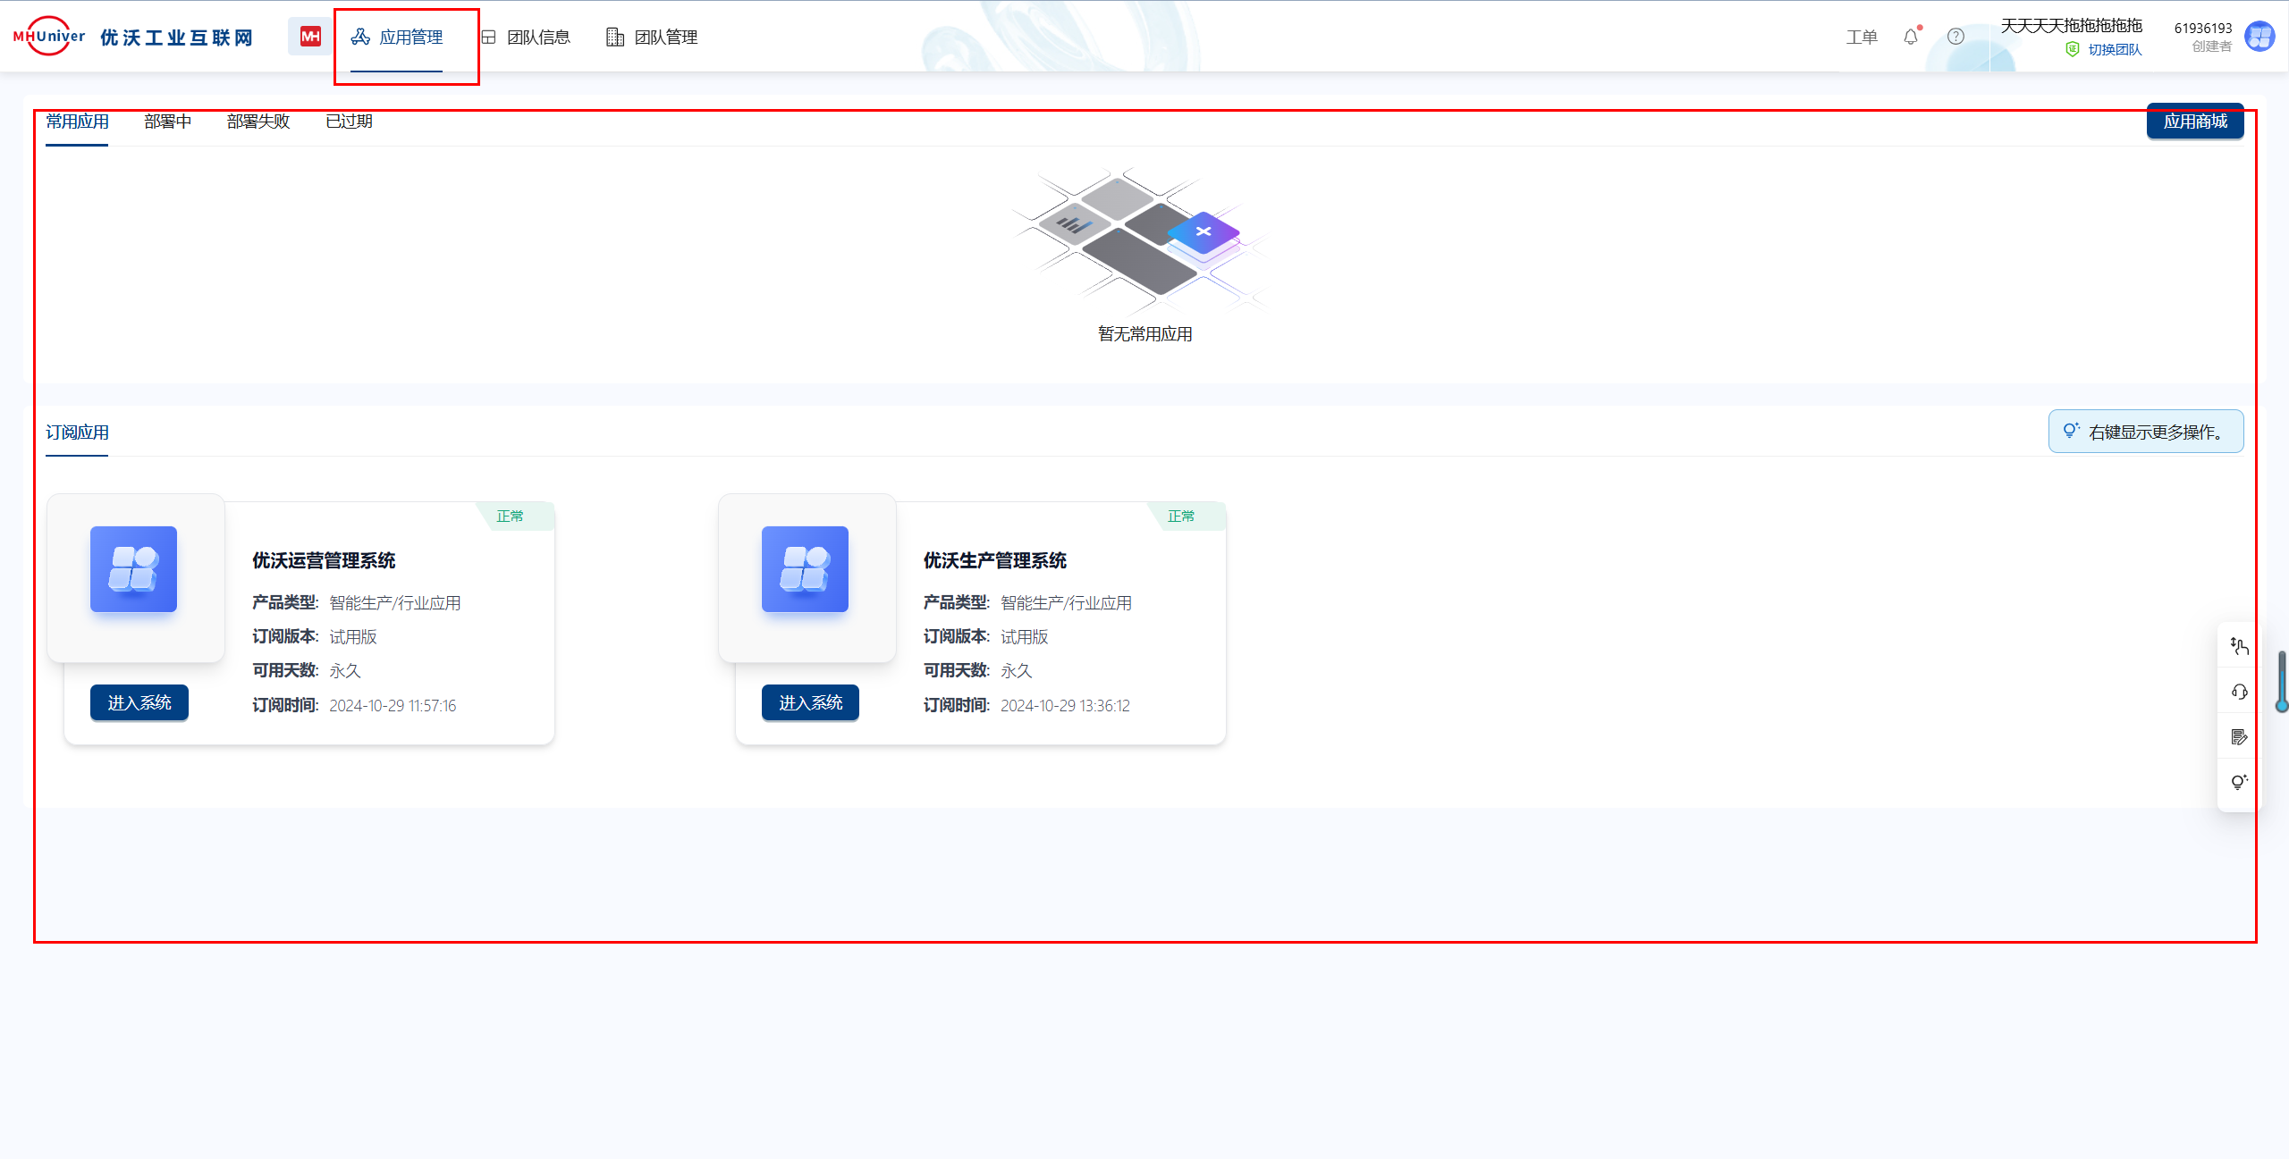Screen dimensions: 2289x1159
Task: Switch to the 部署中 tab
Action: 167,122
